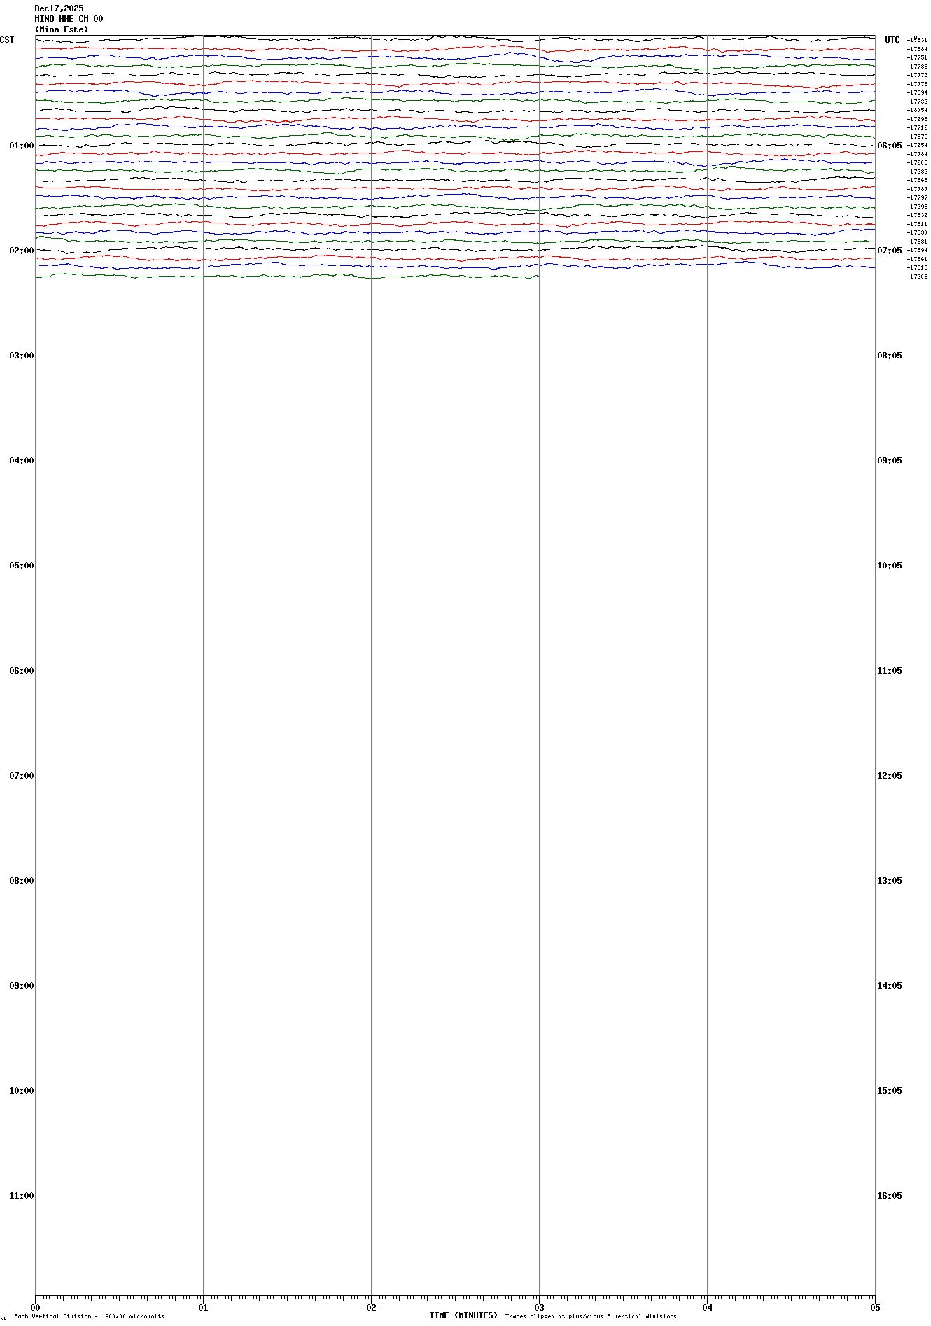Click the UTC timezone label

(x=892, y=40)
